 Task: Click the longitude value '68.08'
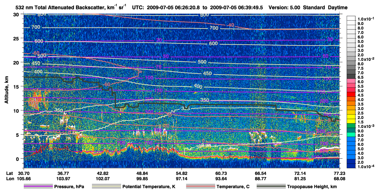click(x=340, y=179)
